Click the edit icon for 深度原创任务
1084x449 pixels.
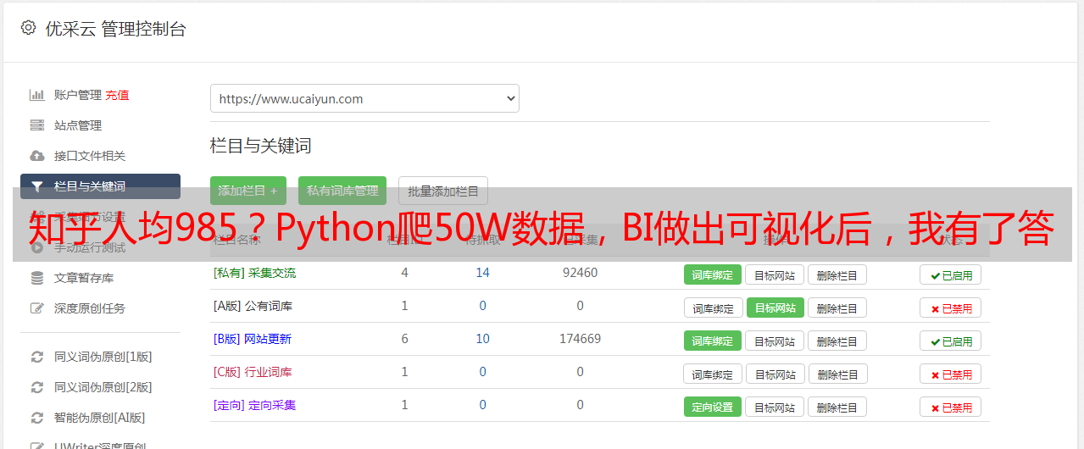[x=36, y=308]
